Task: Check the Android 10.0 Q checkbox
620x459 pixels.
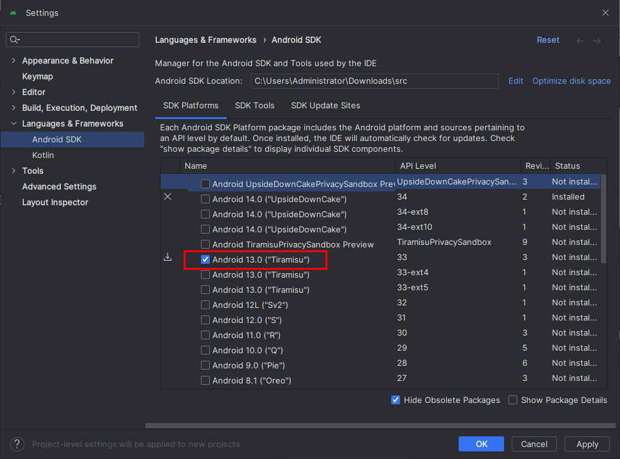Action: (205, 350)
